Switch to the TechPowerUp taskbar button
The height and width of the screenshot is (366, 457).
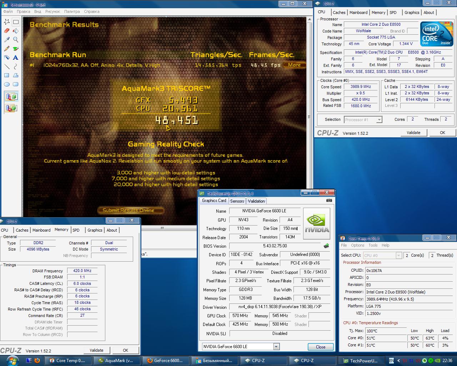361,361
